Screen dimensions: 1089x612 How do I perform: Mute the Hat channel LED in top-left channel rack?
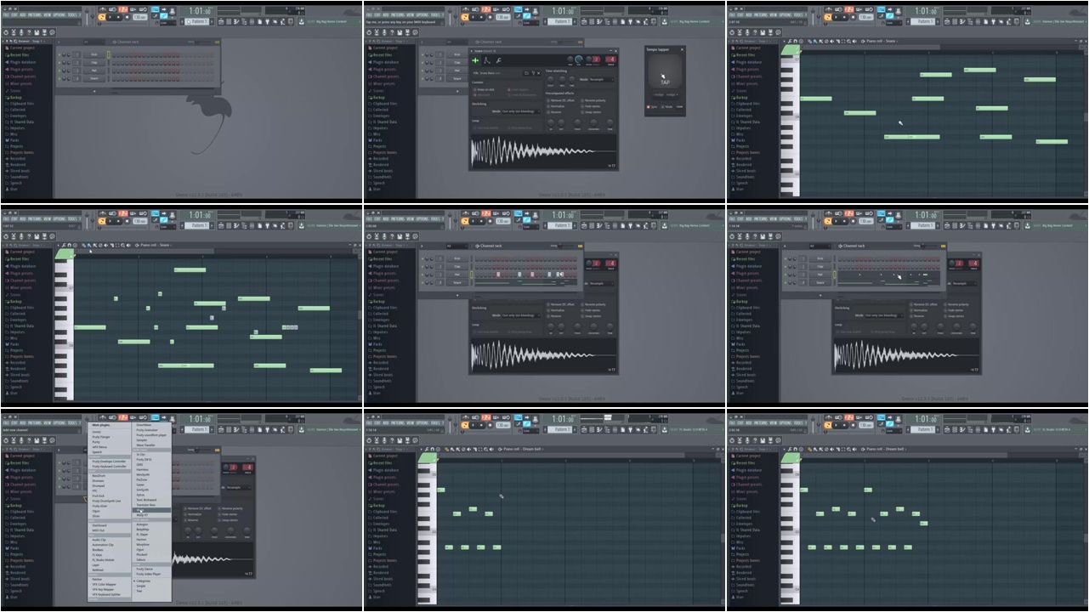tap(60, 71)
